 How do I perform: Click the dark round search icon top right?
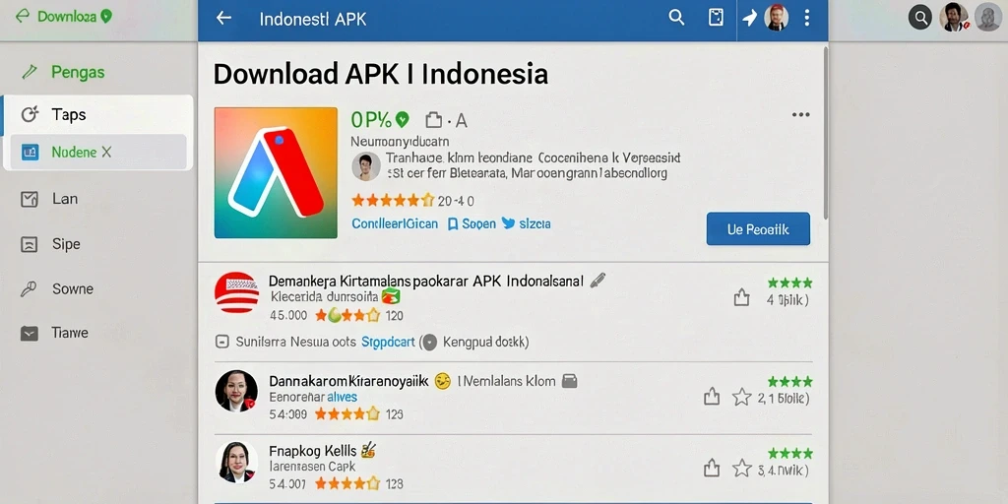[920, 18]
